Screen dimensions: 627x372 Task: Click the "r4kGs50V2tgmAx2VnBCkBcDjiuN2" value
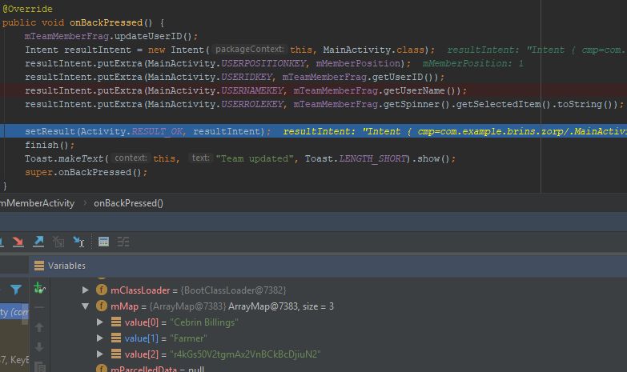[245, 354]
